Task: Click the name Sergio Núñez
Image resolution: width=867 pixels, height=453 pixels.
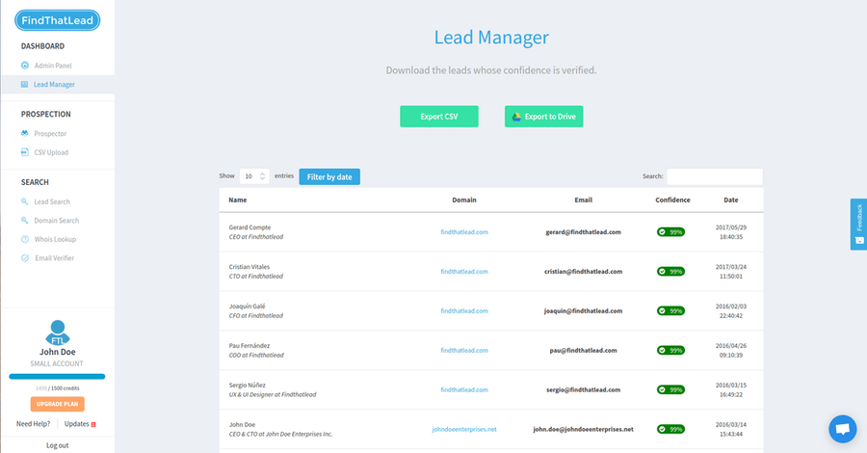Action: [248, 385]
